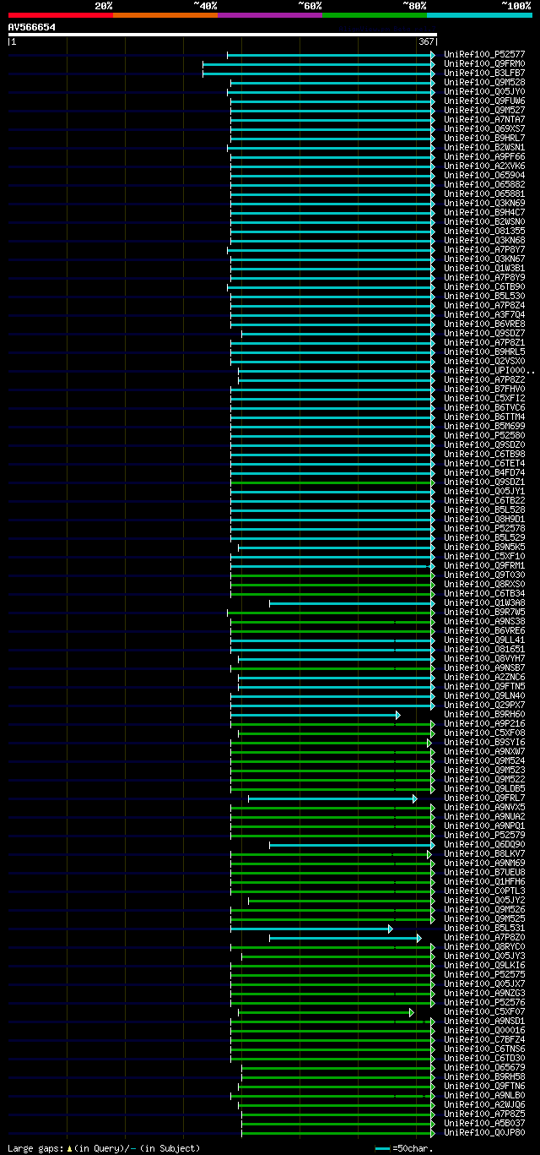
Task: Select hit label UniRef100_A9PF66
Action: (484, 156)
